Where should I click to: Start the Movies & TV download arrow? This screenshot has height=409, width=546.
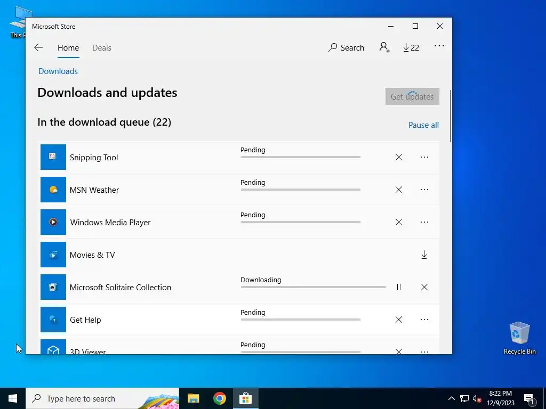tap(424, 255)
